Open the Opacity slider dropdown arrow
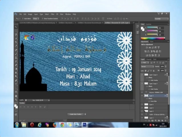Viewport: 182px width, 137px height. click(166, 67)
